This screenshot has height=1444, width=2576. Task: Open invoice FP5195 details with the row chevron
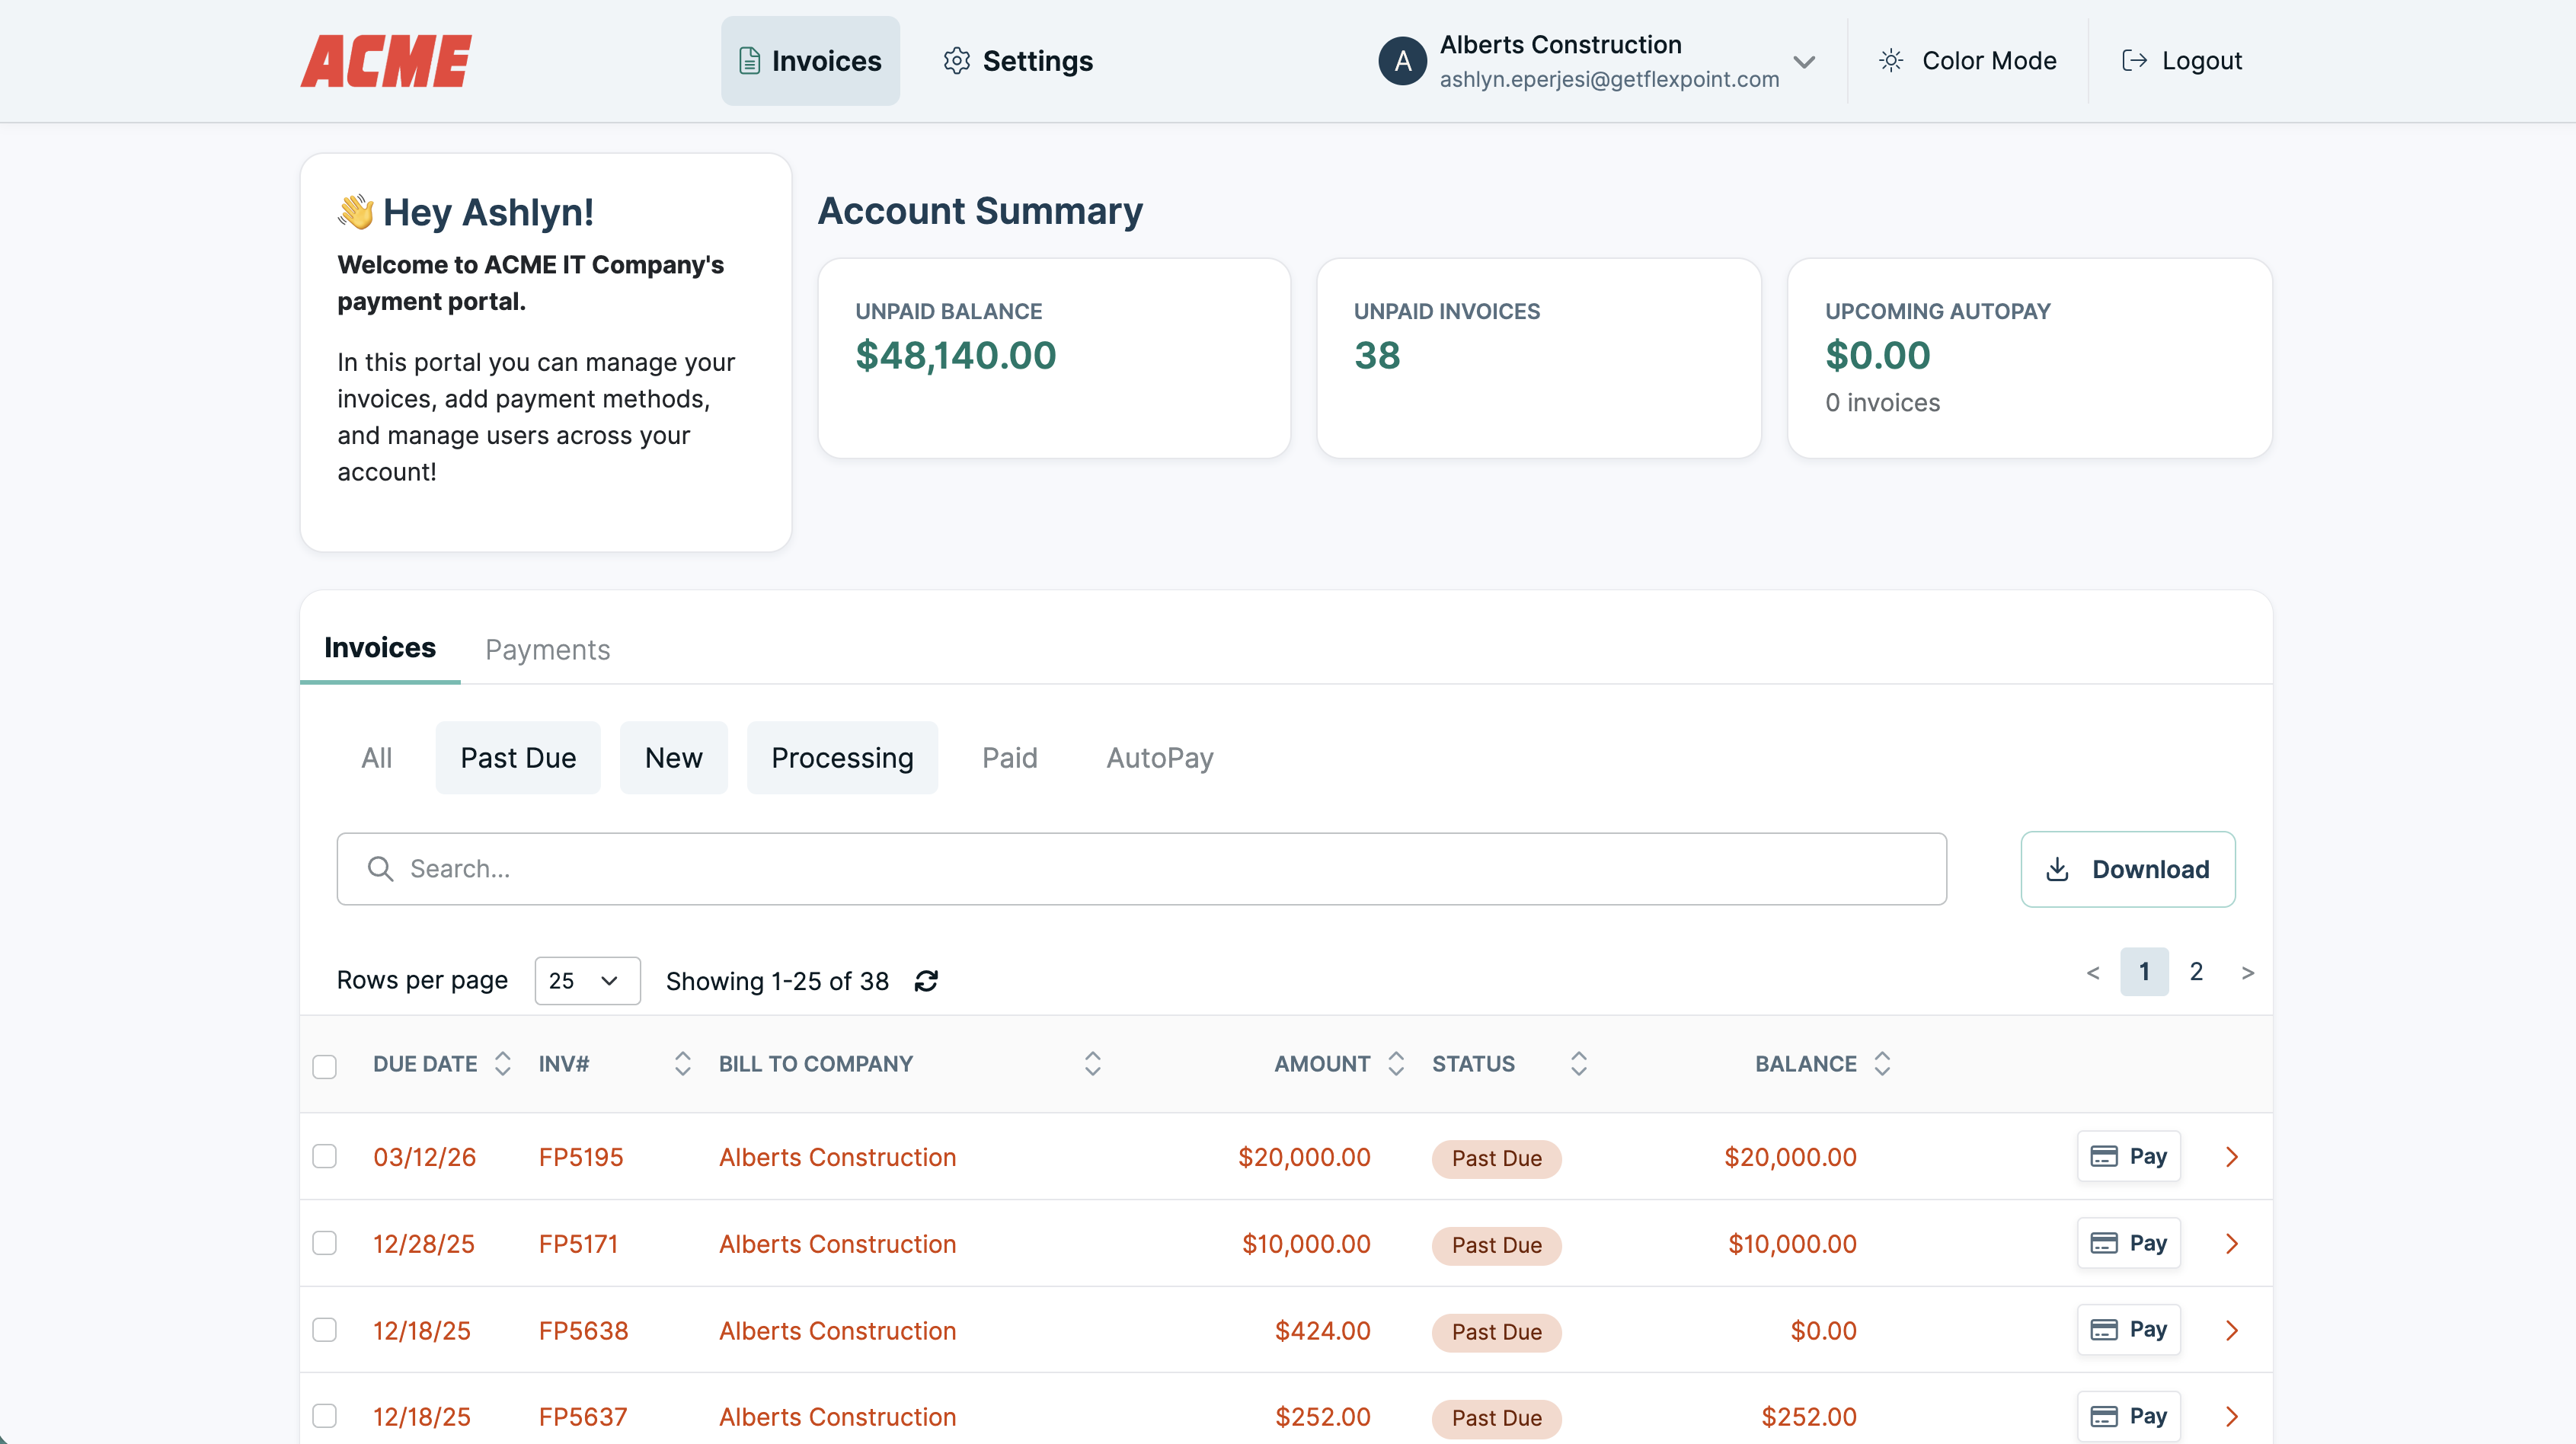pyautogui.click(x=2232, y=1157)
